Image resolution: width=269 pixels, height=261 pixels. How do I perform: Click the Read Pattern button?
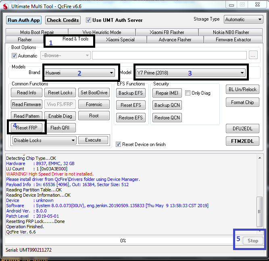point(27,116)
